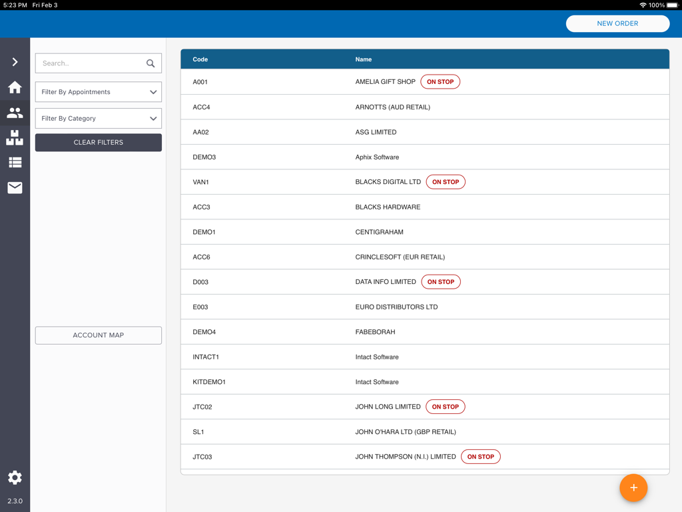Toggle ON STOP badge for AMELIA GIFT SHOP
This screenshot has height=512, width=682.
[x=440, y=81]
